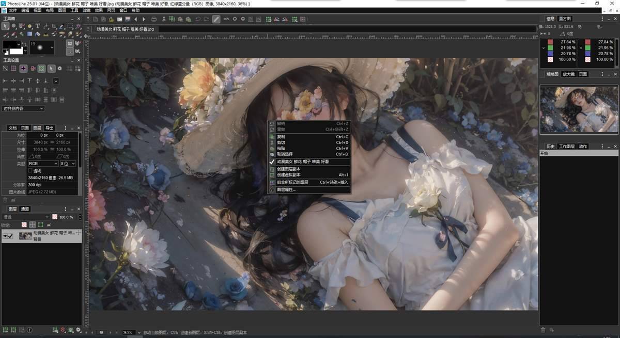Select the arrow pointer layer tool
This screenshot has width=620, height=338.
coord(6,26)
